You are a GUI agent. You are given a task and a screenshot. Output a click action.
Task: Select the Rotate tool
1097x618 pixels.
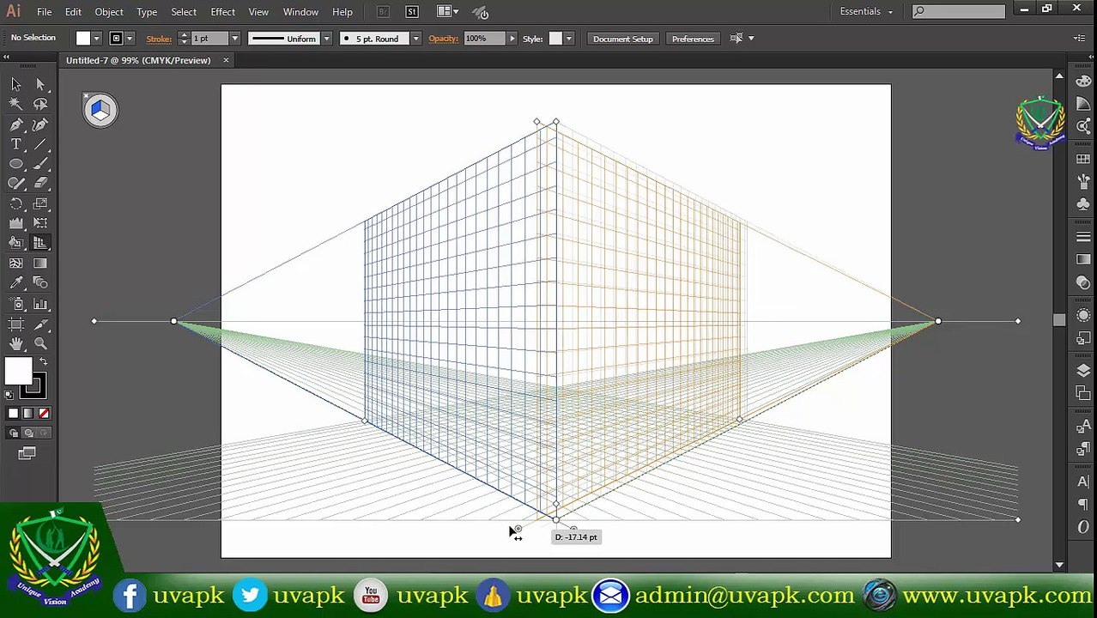click(x=15, y=203)
